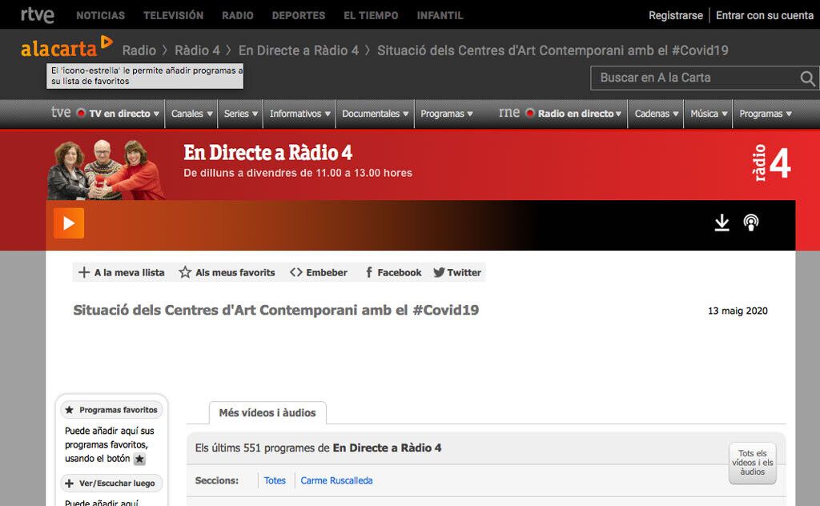Screen dimensions: 820x506
Task: Expand the Documentales dropdown
Action: (375, 114)
